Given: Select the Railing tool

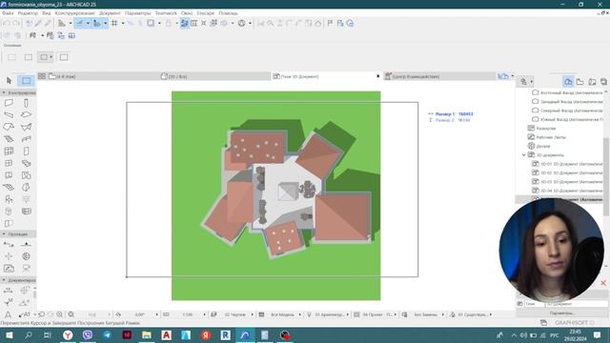Looking at the screenshot, I should click(x=26, y=139).
